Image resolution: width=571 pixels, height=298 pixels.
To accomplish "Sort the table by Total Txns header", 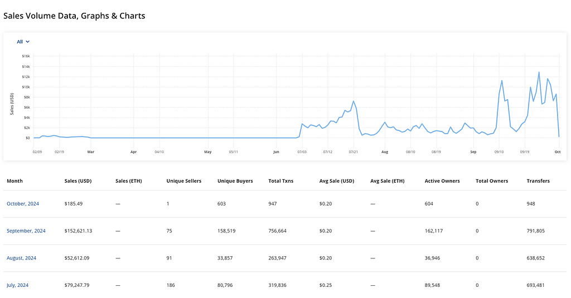I will click(282, 181).
